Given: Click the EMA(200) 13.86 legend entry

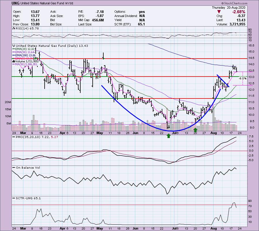Looking at the screenshot, I should point(25,55).
